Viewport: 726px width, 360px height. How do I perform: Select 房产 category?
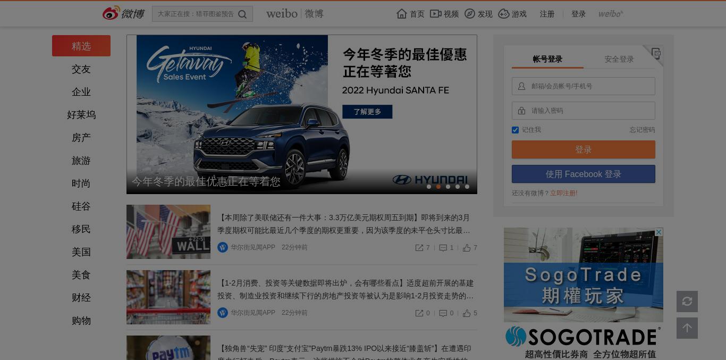(x=81, y=138)
